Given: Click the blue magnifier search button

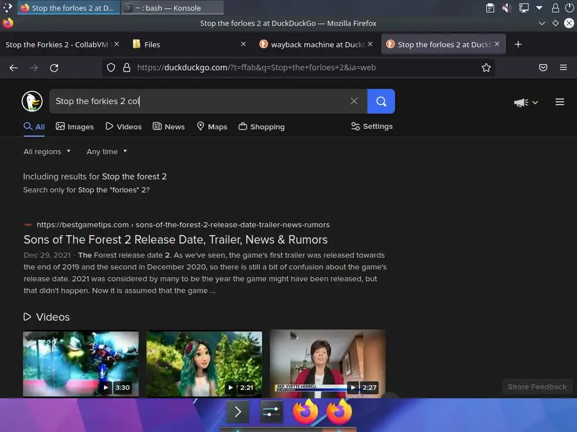Looking at the screenshot, I should coord(381,101).
